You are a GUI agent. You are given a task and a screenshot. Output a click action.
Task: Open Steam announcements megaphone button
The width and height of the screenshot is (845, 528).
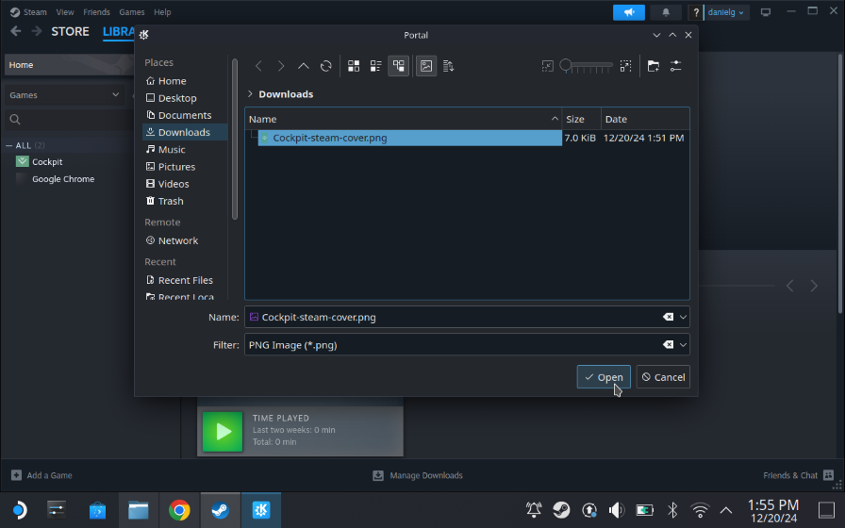pyautogui.click(x=629, y=12)
